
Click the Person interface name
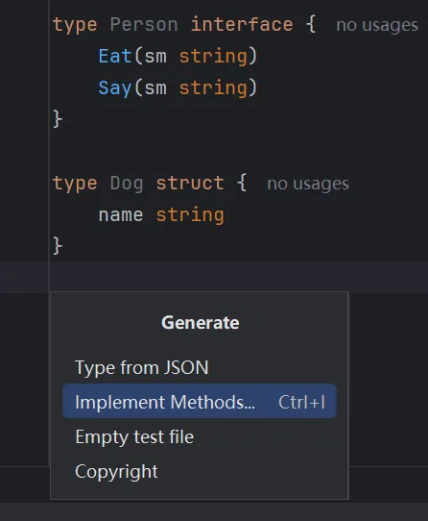tap(144, 25)
